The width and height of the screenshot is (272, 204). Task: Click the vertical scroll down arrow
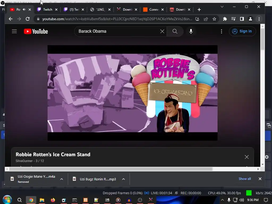pyautogui.click(x=262, y=164)
